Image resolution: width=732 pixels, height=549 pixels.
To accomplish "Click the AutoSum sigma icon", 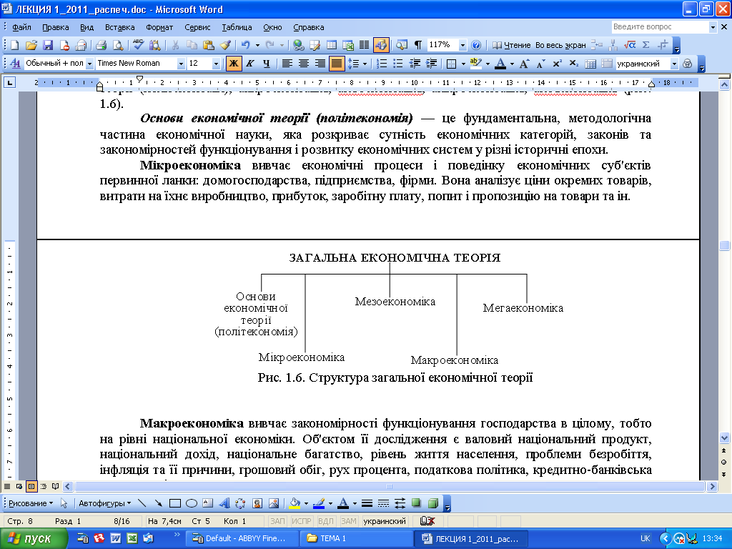I will [646, 45].
